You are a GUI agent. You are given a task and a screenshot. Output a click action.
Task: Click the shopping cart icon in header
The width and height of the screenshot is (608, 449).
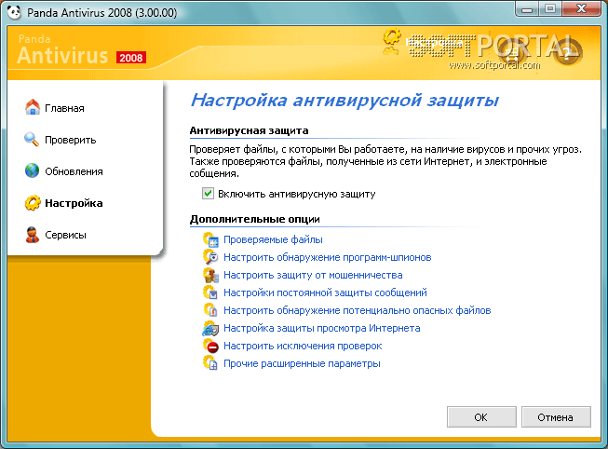[x=512, y=53]
